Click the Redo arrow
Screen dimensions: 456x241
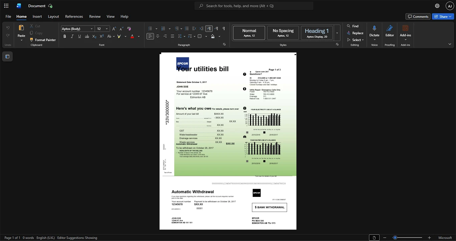8,35
